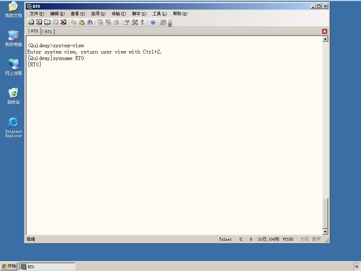Open the 帮助(H) menu

180,14
